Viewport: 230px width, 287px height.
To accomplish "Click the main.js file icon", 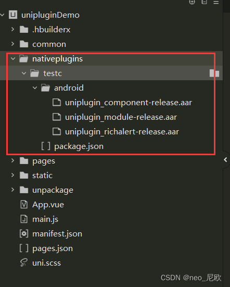I will point(24,219).
